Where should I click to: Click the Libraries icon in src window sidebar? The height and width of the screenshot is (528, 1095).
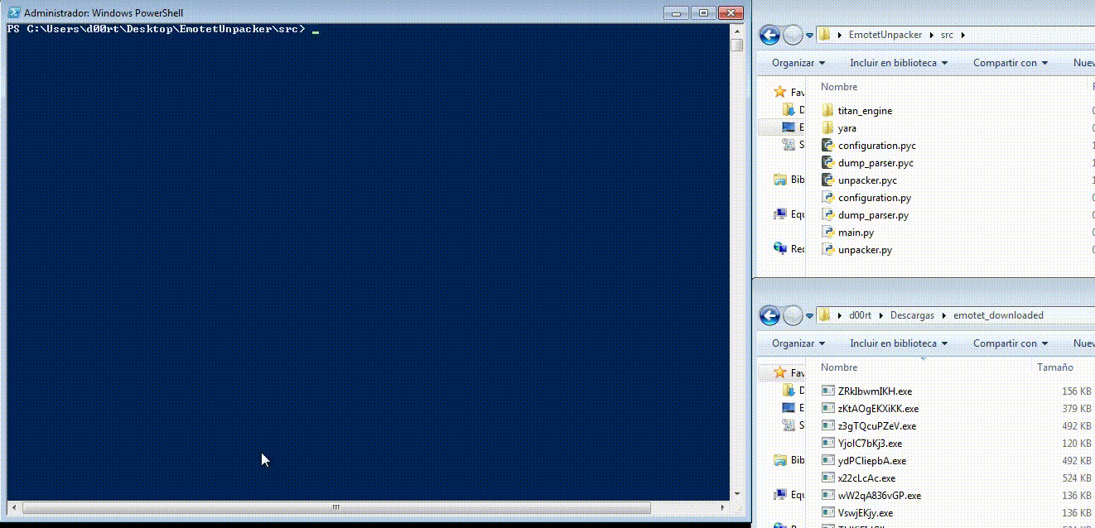[x=779, y=179]
